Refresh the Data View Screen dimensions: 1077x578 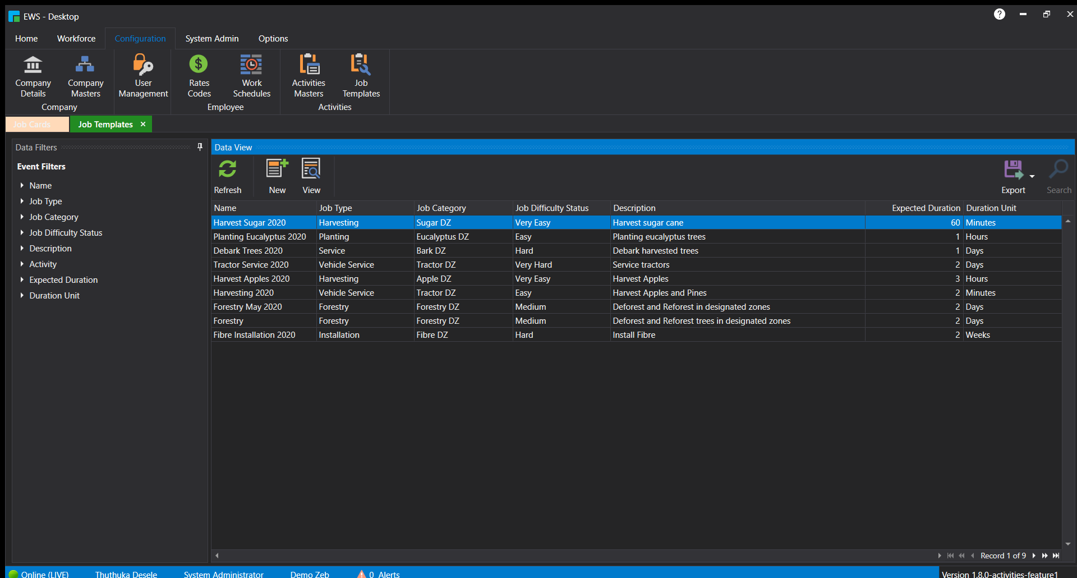pos(228,175)
